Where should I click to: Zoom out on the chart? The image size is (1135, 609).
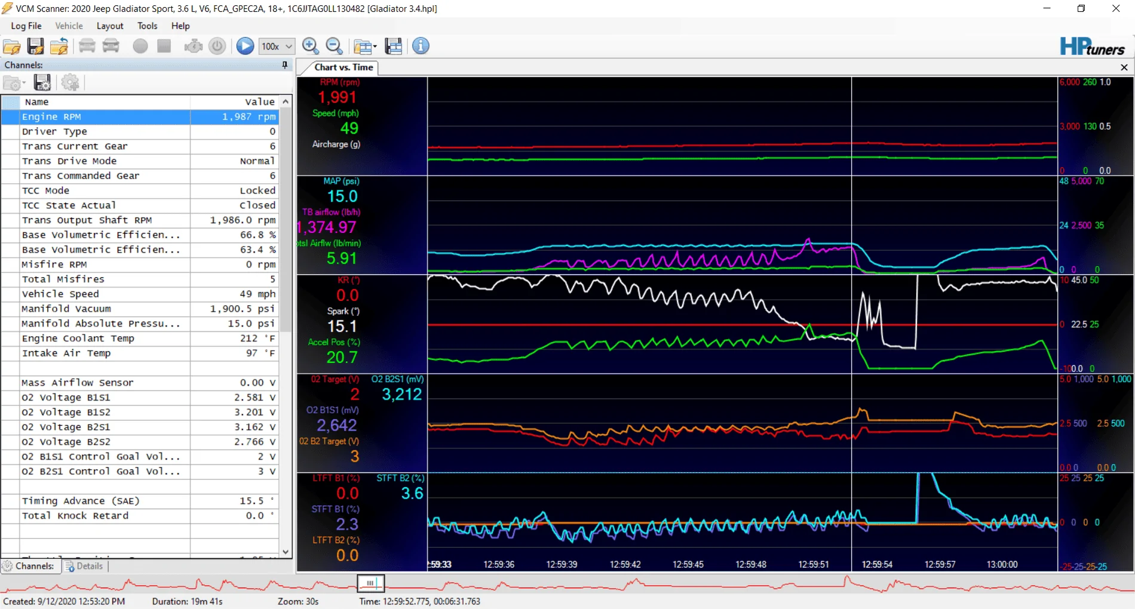(x=335, y=46)
